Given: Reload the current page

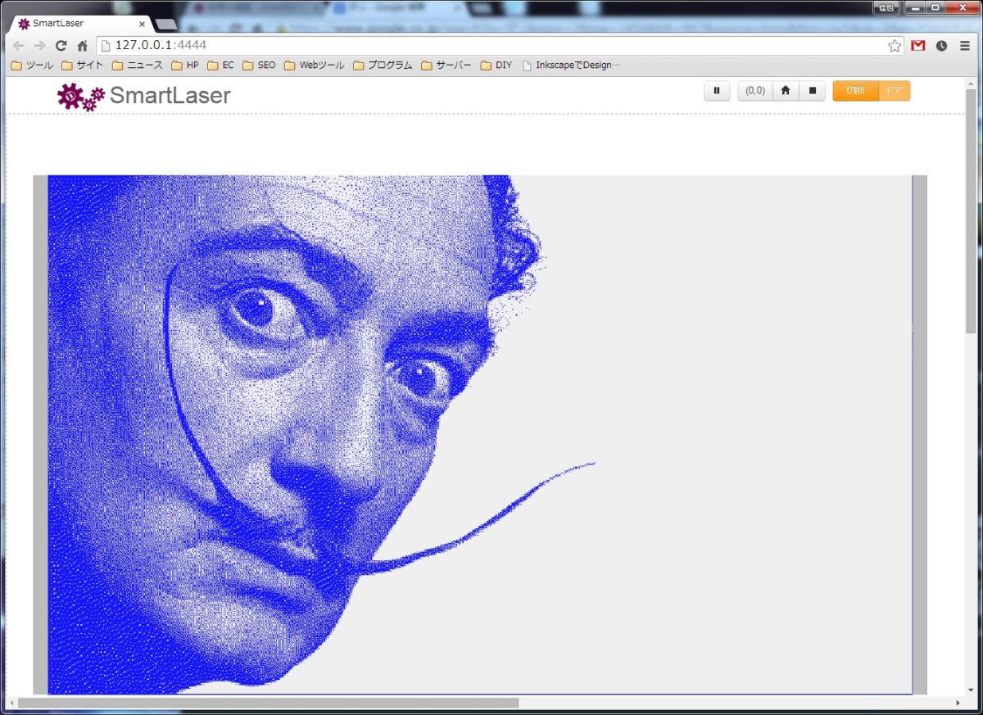Looking at the screenshot, I should tap(61, 46).
